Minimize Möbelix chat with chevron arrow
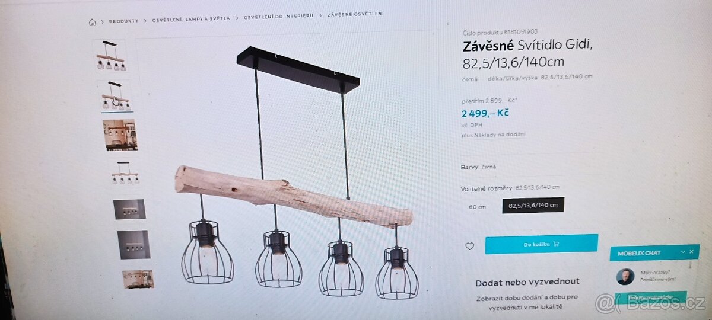This screenshot has height=320, width=712. (683, 252)
